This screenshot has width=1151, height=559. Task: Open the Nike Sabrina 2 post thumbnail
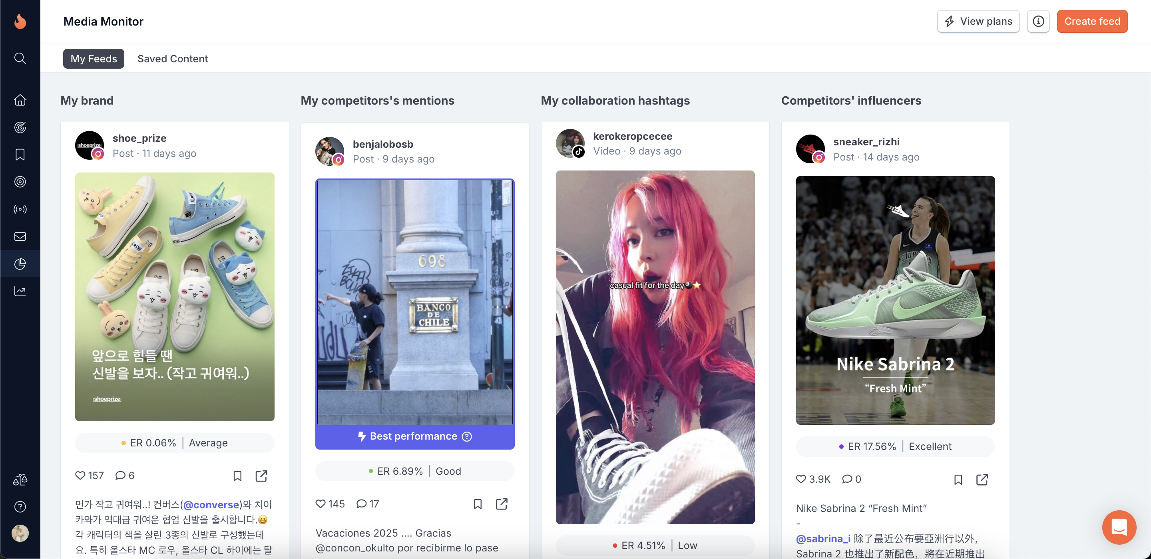click(895, 300)
